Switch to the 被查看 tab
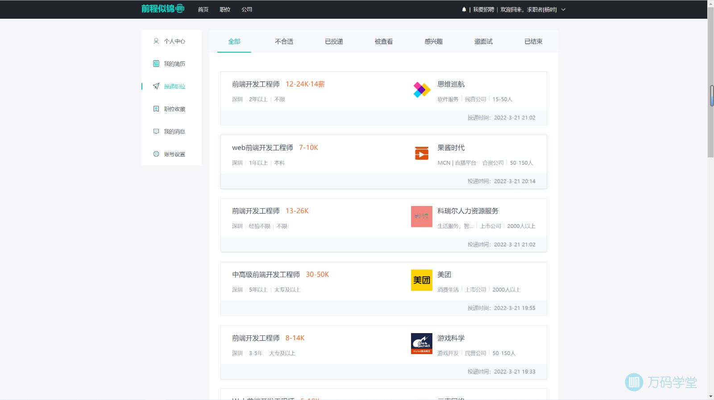The image size is (714, 400). click(x=384, y=41)
